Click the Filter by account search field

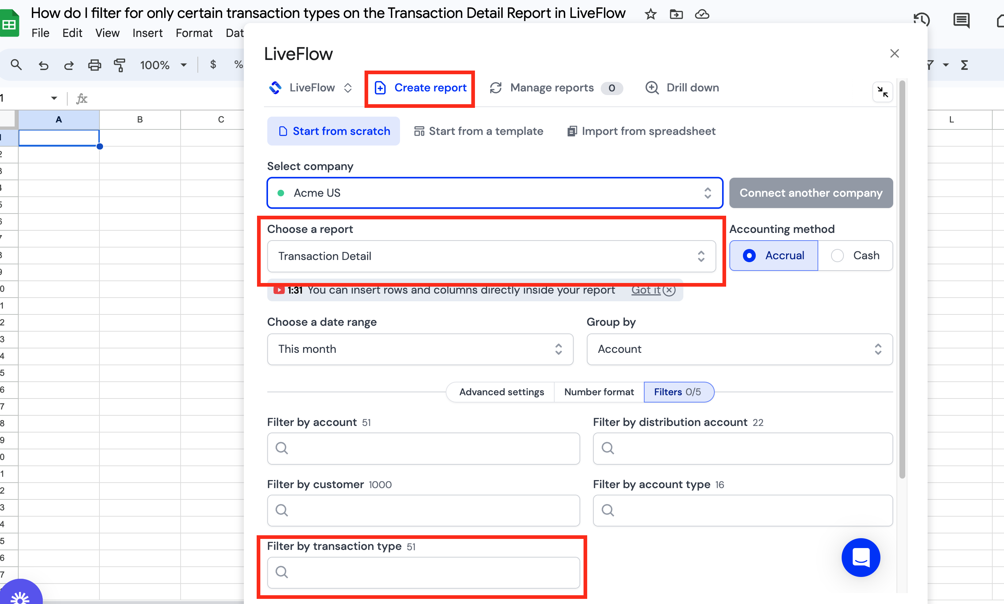click(423, 449)
